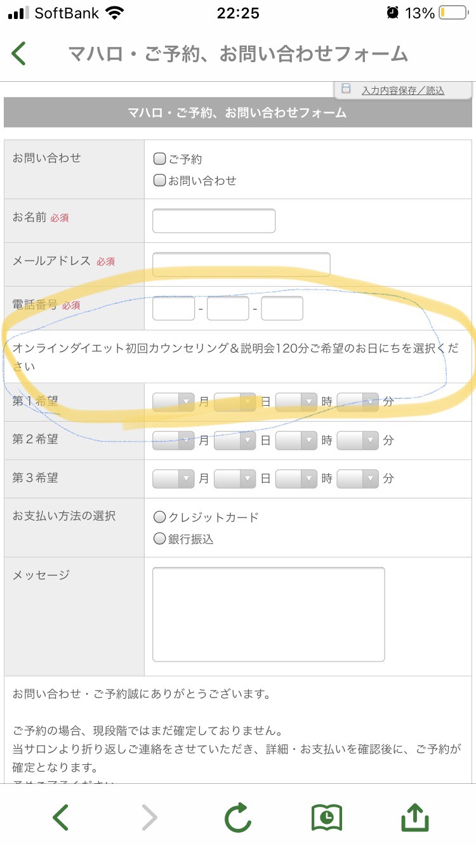Tap the battery indicator in status bar
This screenshot has width=476, height=846.
click(x=452, y=13)
